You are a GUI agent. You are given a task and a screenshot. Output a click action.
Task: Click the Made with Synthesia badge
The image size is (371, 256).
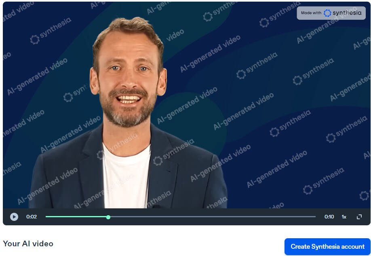tap(331, 13)
